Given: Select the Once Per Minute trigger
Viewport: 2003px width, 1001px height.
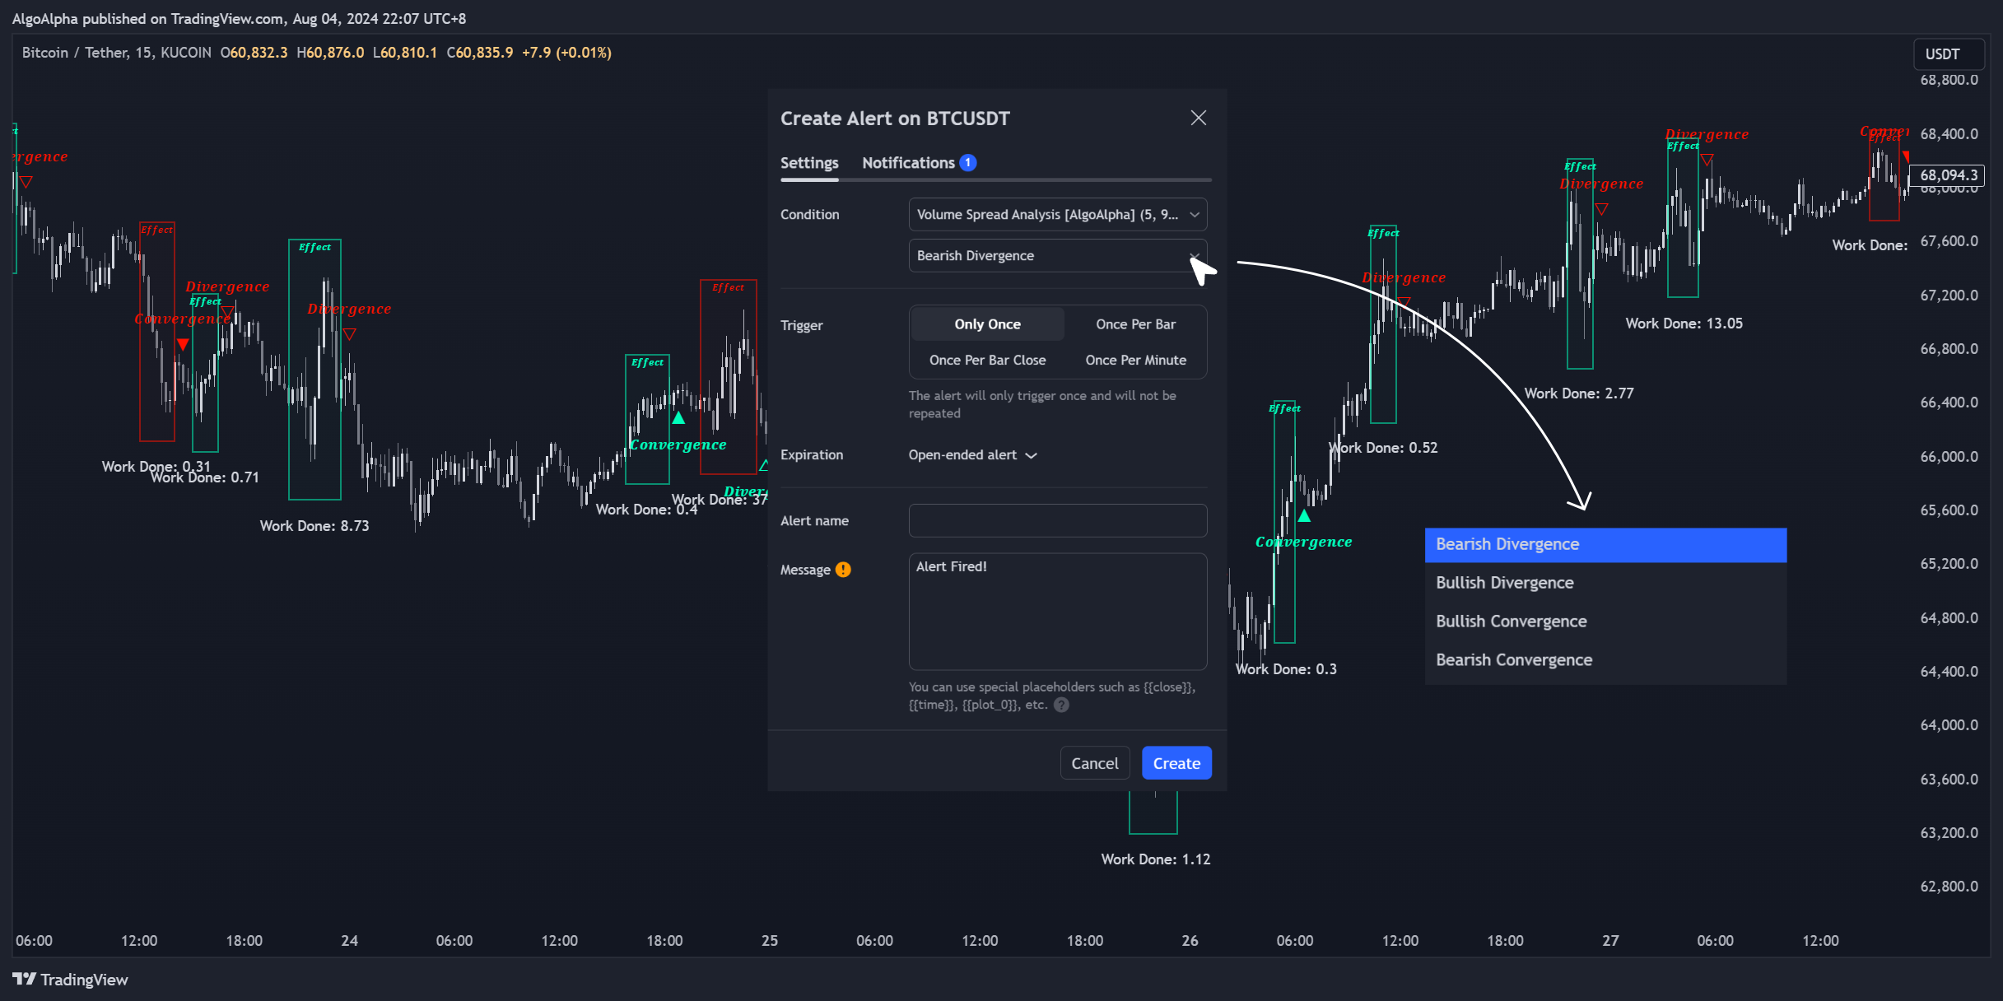Looking at the screenshot, I should pyautogui.click(x=1135, y=360).
